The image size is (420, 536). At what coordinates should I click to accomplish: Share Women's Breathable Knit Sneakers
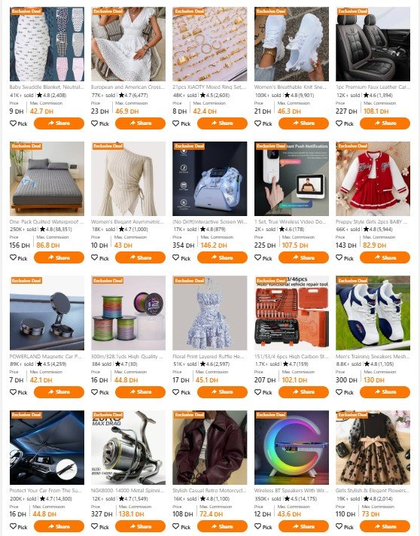tap(303, 123)
